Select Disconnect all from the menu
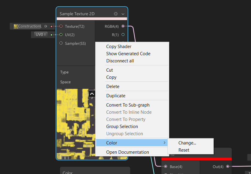Image resolution: width=251 pixels, height=174 pixels. 120,61
